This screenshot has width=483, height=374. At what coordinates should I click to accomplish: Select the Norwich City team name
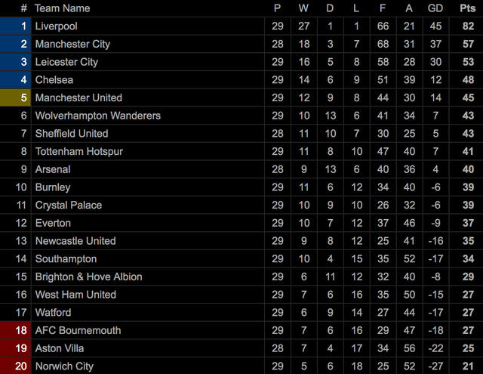pos(64,366)
